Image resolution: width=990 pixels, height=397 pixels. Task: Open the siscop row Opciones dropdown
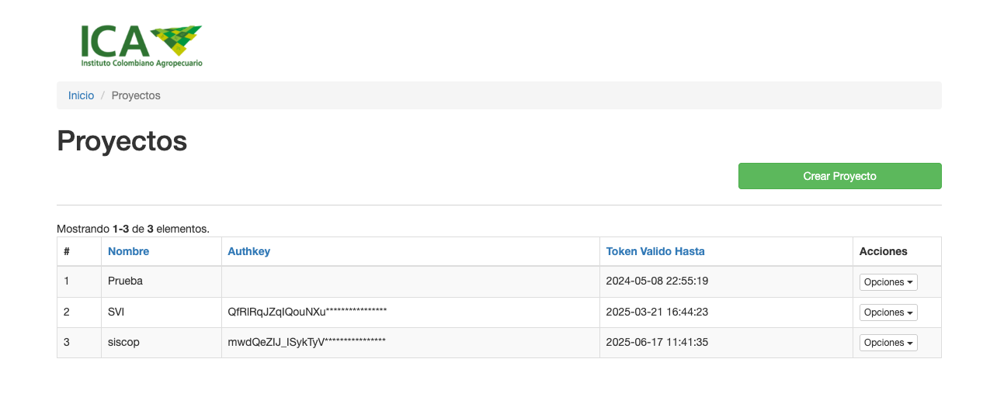[x=888, y=343]
